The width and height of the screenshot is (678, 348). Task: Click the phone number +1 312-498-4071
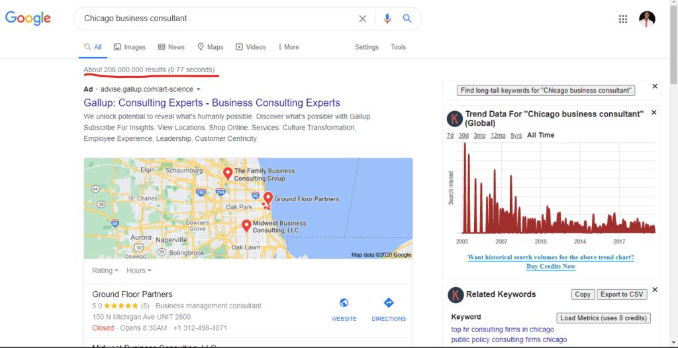(200, 328)
